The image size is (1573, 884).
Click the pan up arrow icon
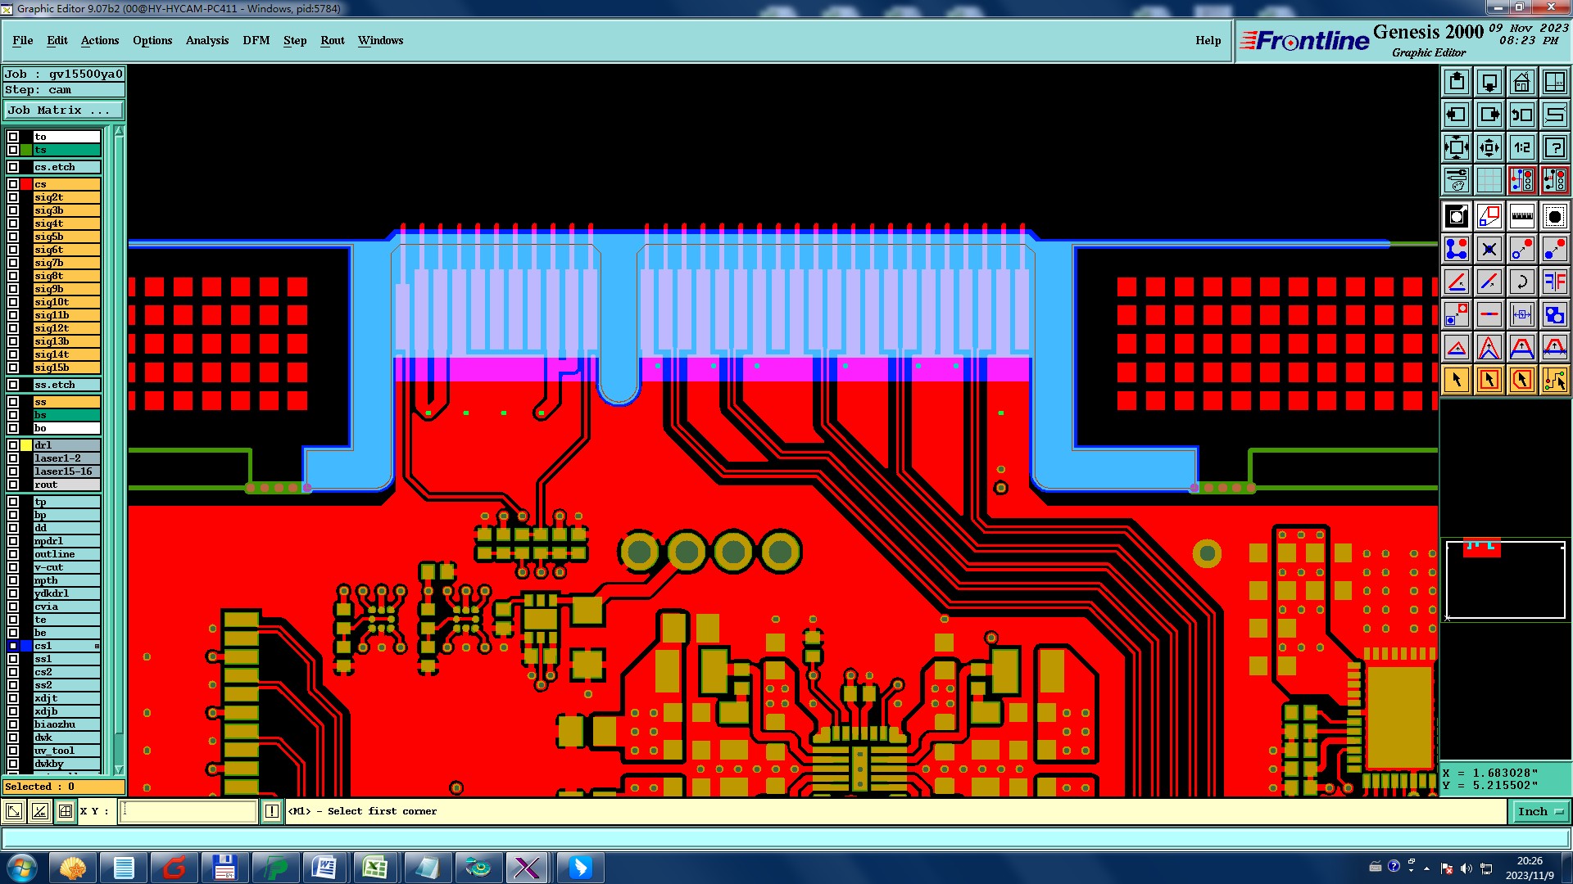coord(1457,82)
